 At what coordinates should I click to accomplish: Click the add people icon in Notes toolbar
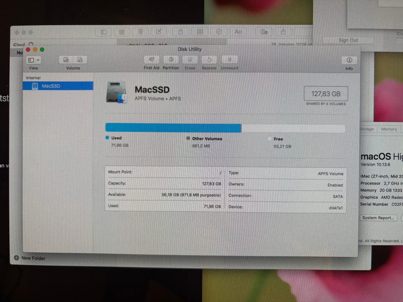264,32
